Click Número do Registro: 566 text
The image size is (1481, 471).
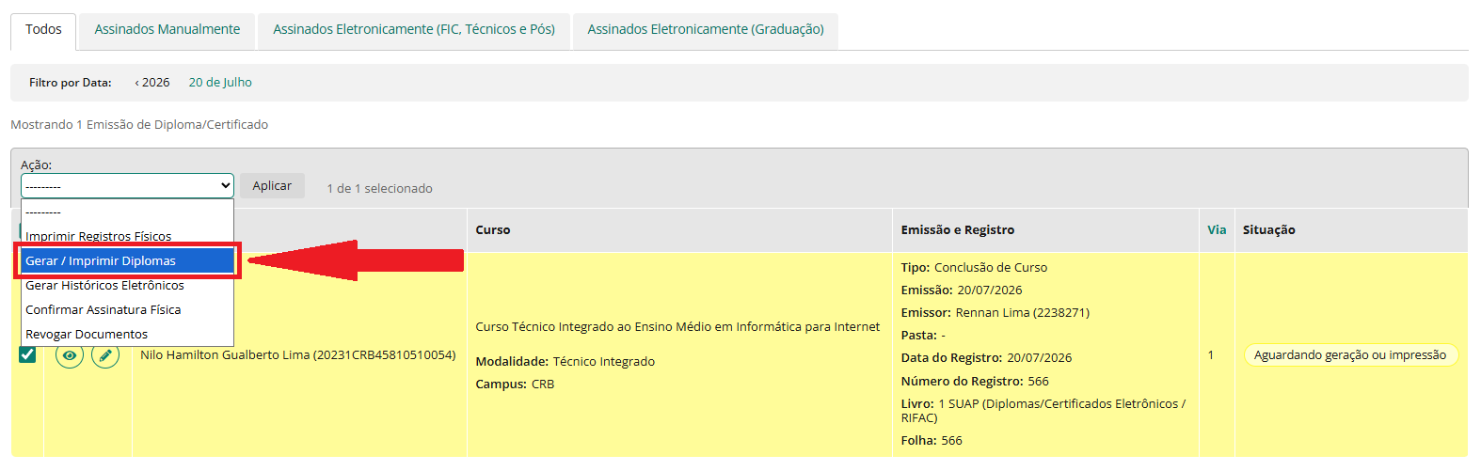[x=975, y=381]
